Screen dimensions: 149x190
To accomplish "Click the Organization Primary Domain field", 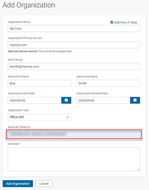I will (x=74, y=45).
